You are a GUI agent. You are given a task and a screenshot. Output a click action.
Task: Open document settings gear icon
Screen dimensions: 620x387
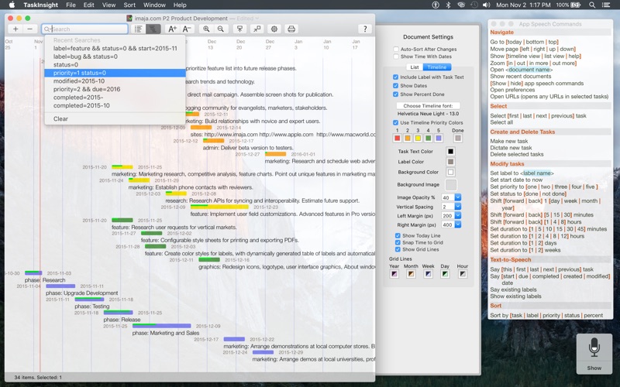tap(274, 29)
